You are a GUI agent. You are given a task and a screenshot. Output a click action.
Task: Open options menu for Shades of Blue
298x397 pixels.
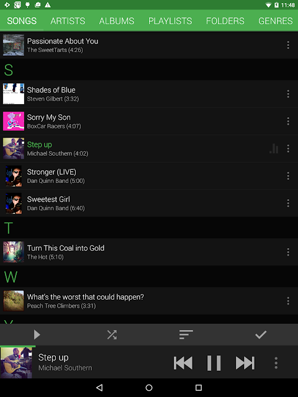click(288, 94)
